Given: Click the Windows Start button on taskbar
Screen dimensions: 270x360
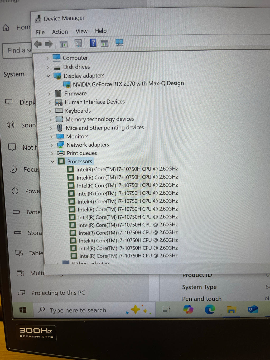Looking at the screenshot, I should click(23, 310).
